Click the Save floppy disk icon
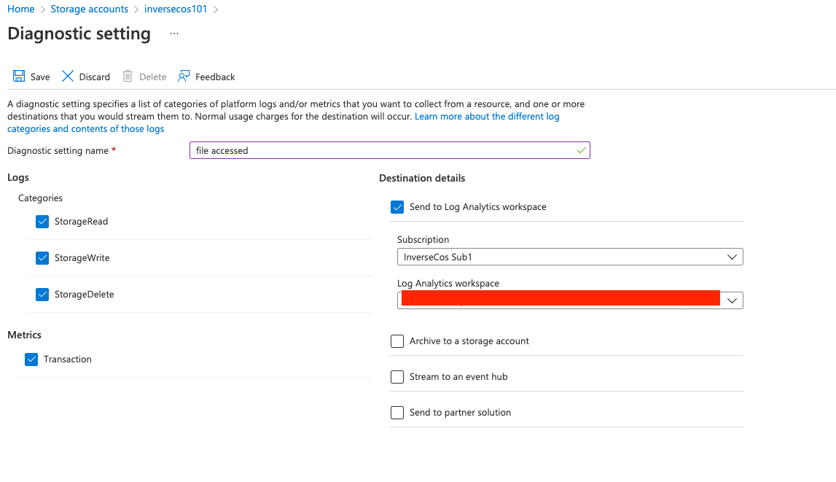 tap(19, 77)
